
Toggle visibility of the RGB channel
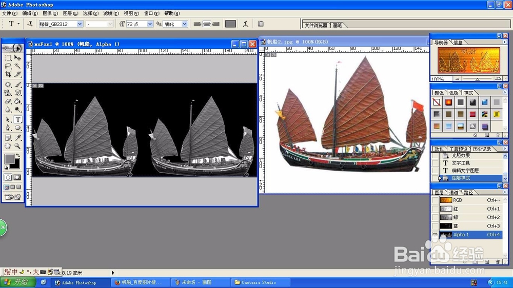(x=435, y=200)
